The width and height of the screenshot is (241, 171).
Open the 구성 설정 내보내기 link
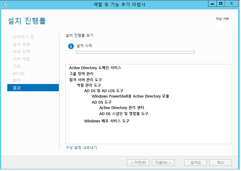pyautogui.click(x=81, y=147)
